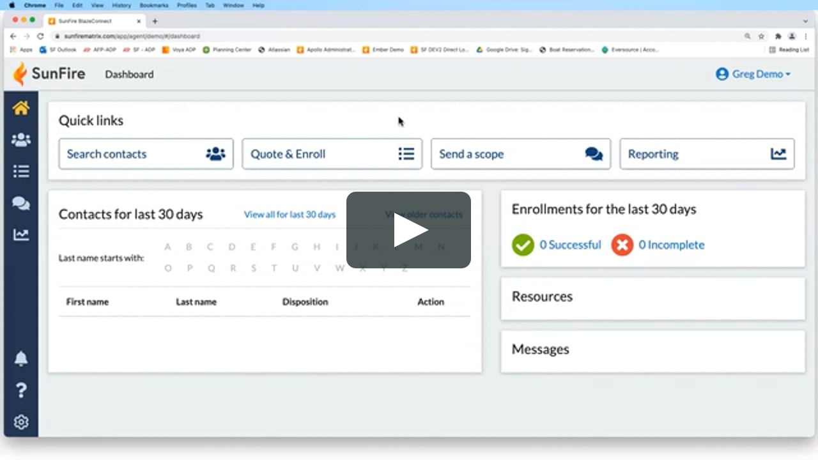This screenshot has height=460, width=818.
Task: Open Chrome File menu
Action: pos(59,5)
